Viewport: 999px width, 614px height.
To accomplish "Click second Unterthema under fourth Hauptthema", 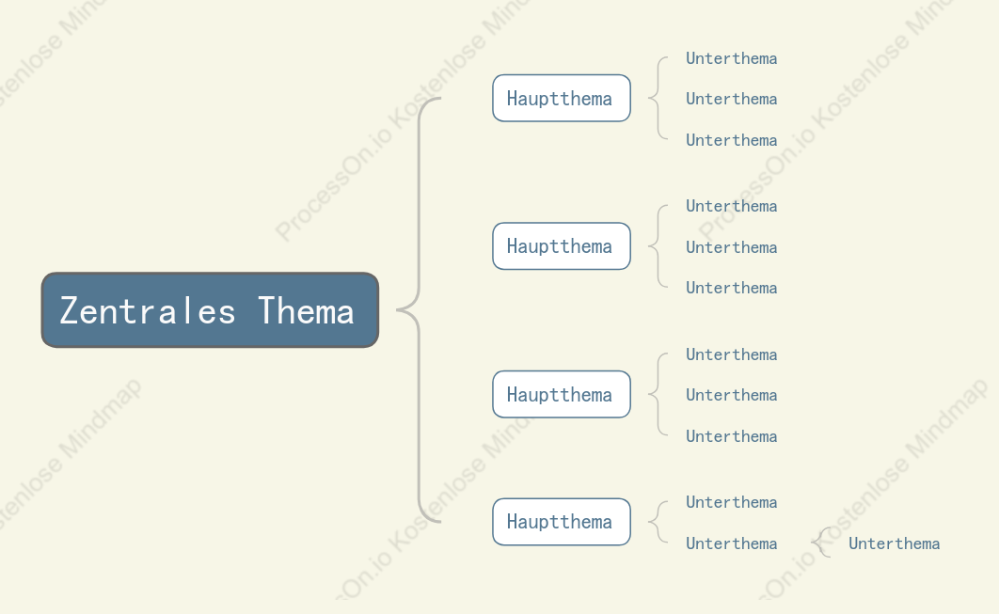I will [x=732, y=543].
